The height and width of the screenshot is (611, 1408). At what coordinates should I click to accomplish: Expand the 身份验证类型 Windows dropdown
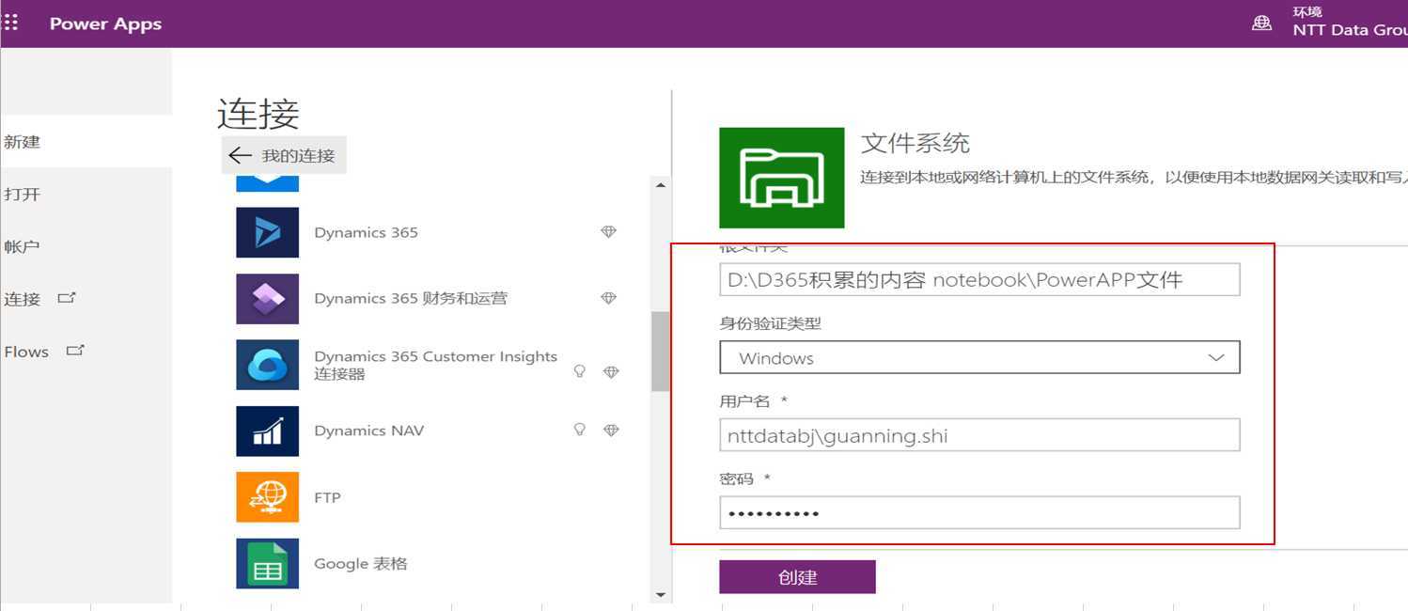click(x=979, y=357)
